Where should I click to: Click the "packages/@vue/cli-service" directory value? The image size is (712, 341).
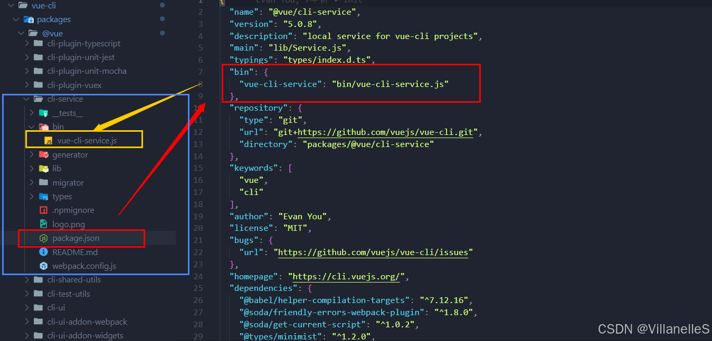pos(368,144)
